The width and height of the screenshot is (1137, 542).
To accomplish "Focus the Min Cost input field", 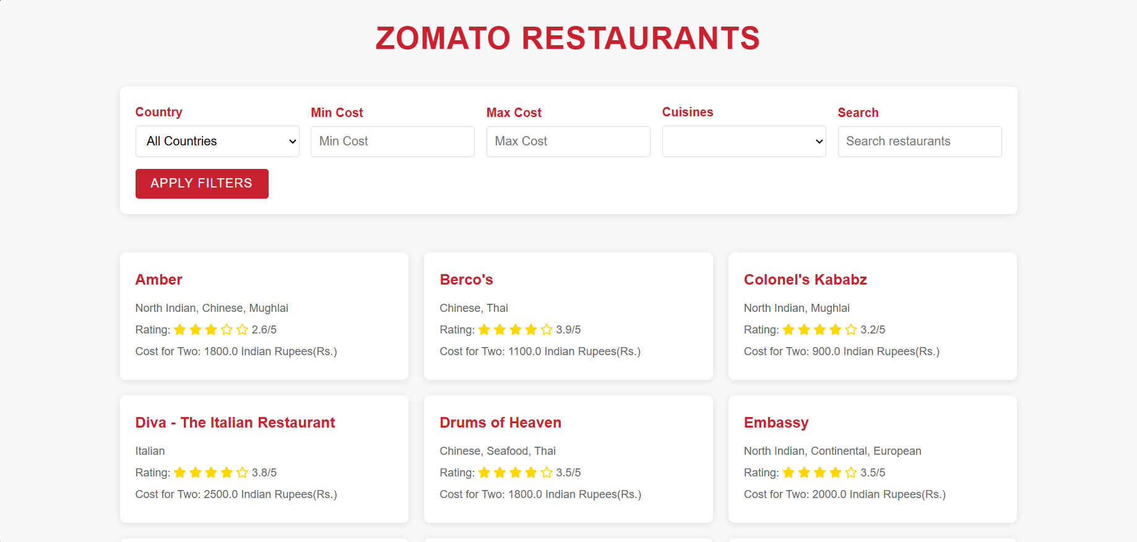I will pyautogui.click(x=392, y=142).
